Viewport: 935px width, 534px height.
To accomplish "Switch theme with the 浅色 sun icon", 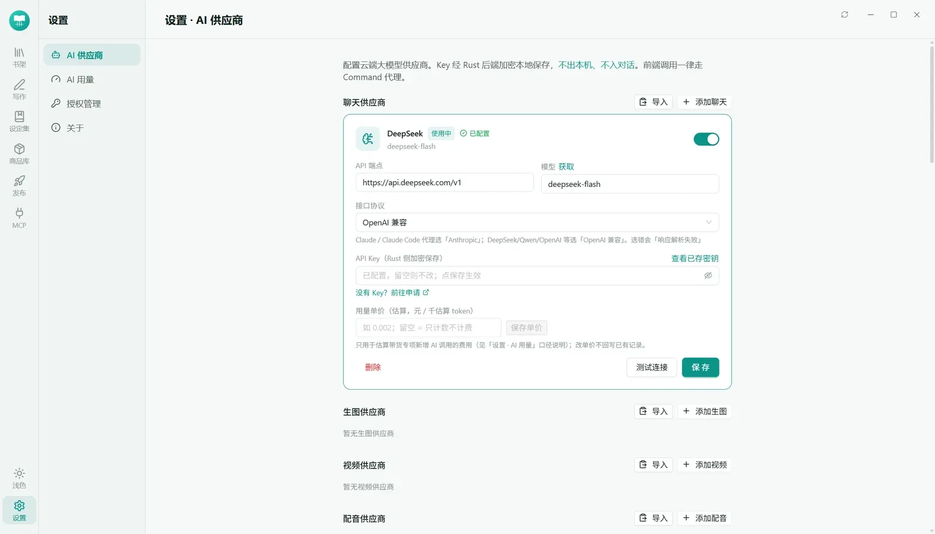I will 19,478.
